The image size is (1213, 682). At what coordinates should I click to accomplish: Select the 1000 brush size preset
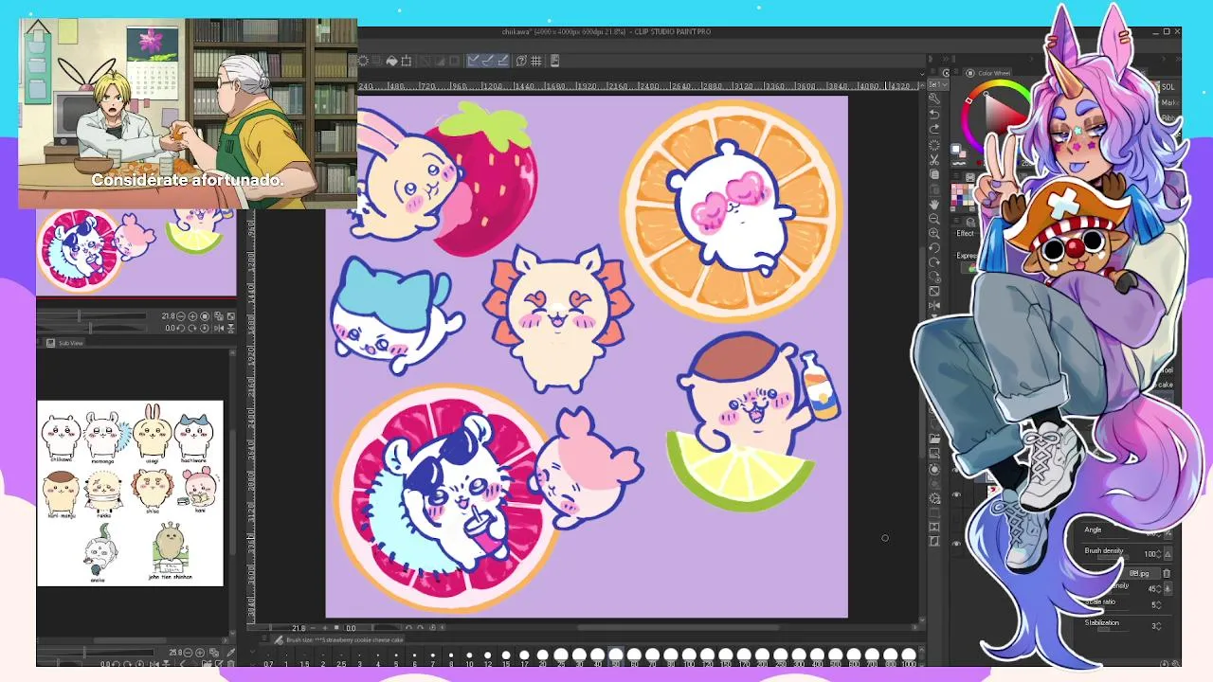click(x=909, y=656)
